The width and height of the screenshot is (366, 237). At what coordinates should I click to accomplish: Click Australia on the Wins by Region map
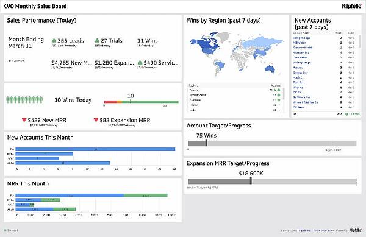coord(270,68)
